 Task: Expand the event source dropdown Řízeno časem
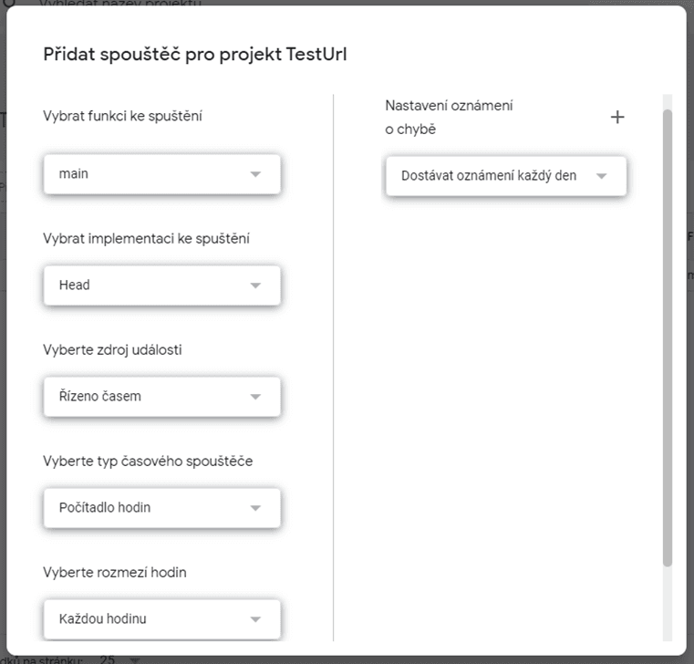tap(162, 397)
